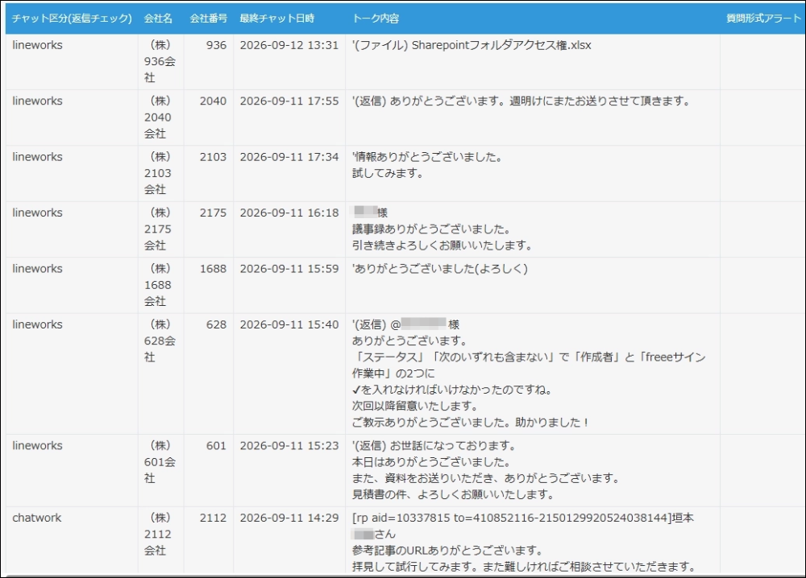
Task: Select company number 2175 cell
Action: tap(208, 229)
